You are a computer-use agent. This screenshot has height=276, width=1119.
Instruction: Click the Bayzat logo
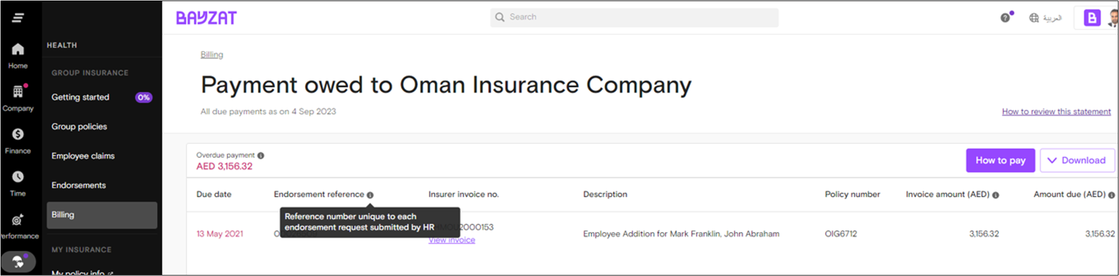206,18
